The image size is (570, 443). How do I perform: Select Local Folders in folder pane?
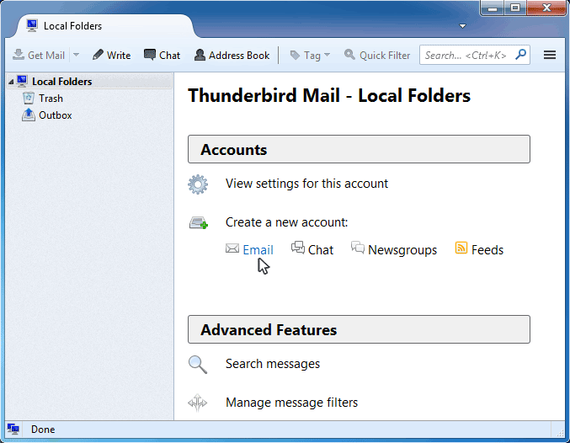pyautogui.click(x=89, y=81)
